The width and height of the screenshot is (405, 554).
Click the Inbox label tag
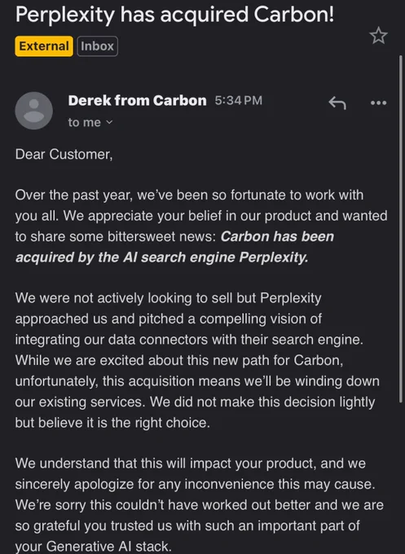pos(97,46)
